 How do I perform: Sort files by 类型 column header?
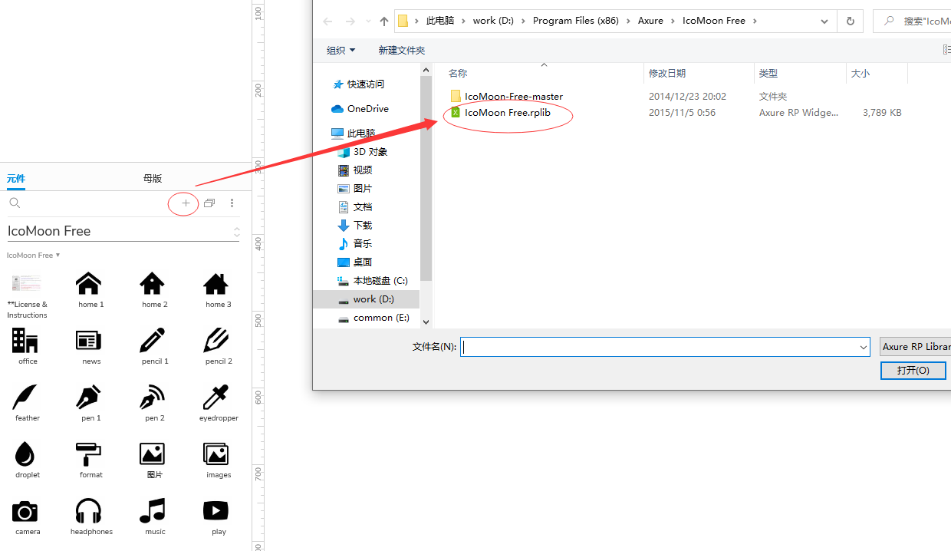[x=768, y=74]
